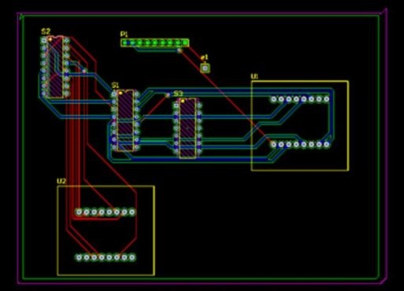Select the S2 designator label
The width and height of the screenshot is (404, 291).
tap(46, 31)
